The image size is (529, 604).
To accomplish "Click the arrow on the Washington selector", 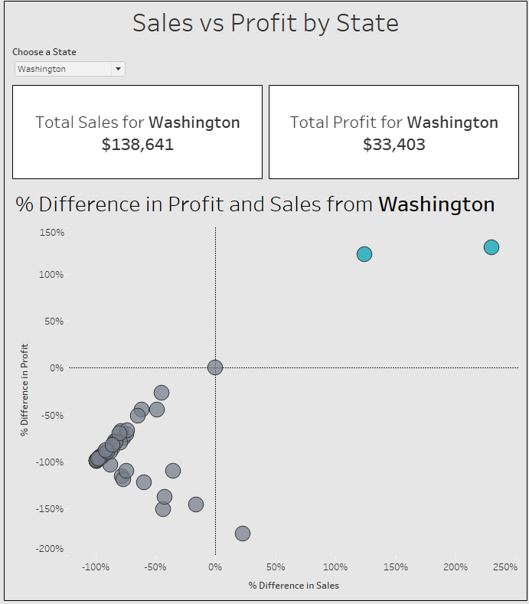I will click(x=118, y=69).
